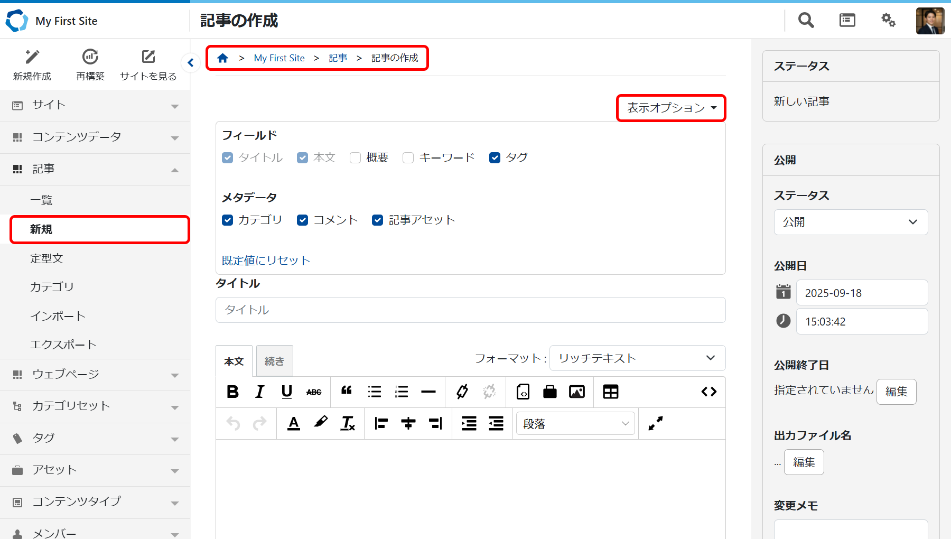951x539 pixels.
Task: Insert a table using the table icon
Action: (610, 392)
